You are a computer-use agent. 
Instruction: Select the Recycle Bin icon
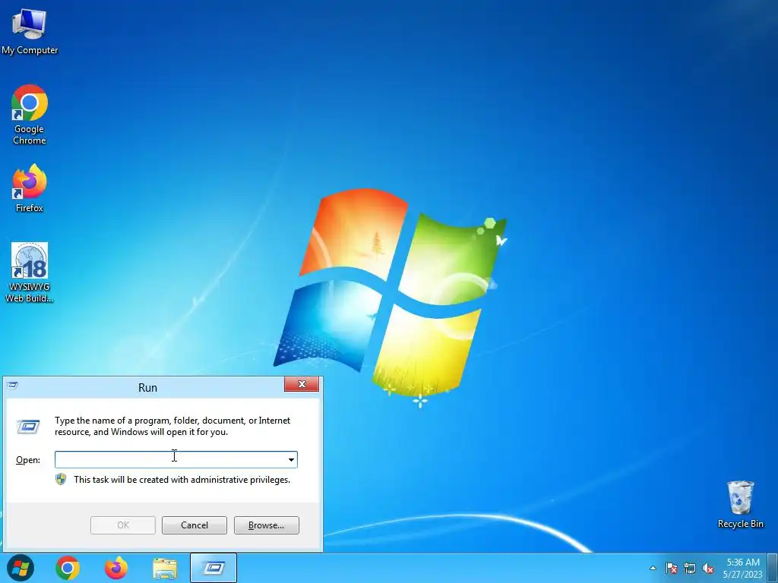[x=740, y=504]
